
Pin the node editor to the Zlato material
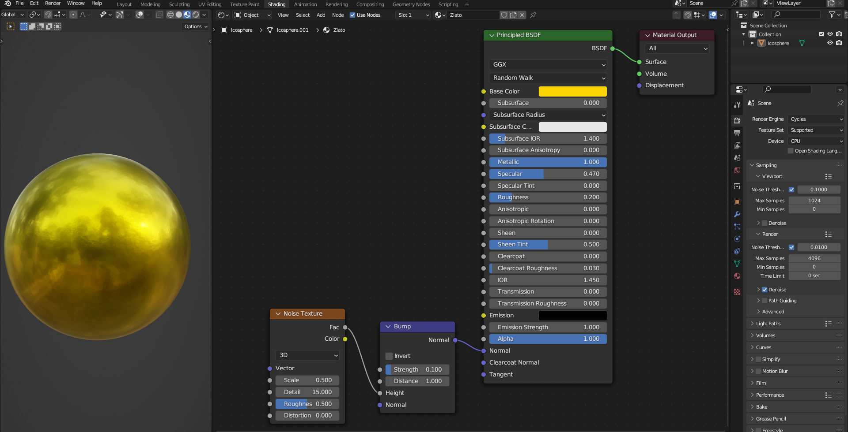pyautogui.click(x=533, y=15)
